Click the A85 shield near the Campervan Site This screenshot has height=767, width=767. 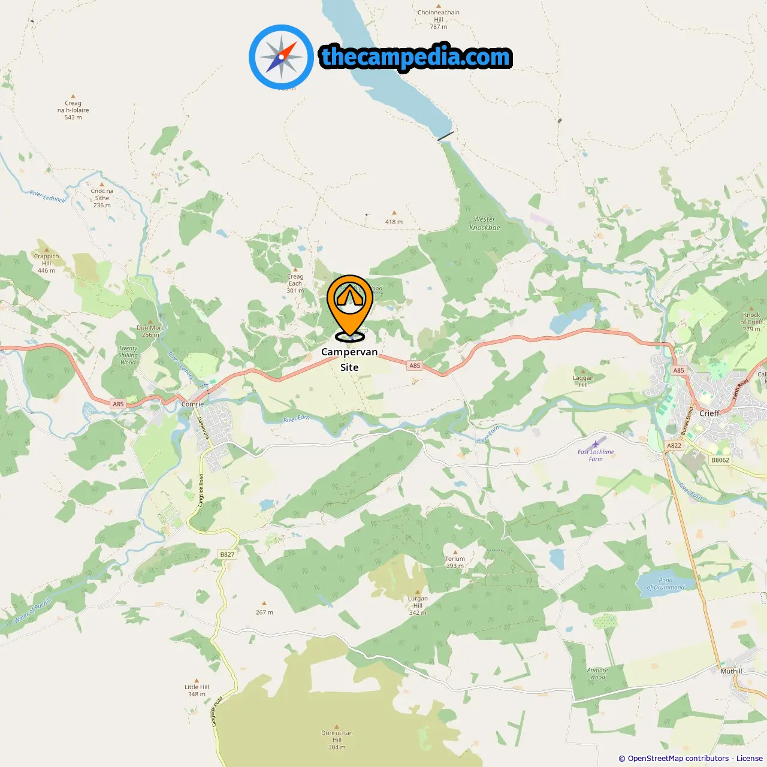415,366
